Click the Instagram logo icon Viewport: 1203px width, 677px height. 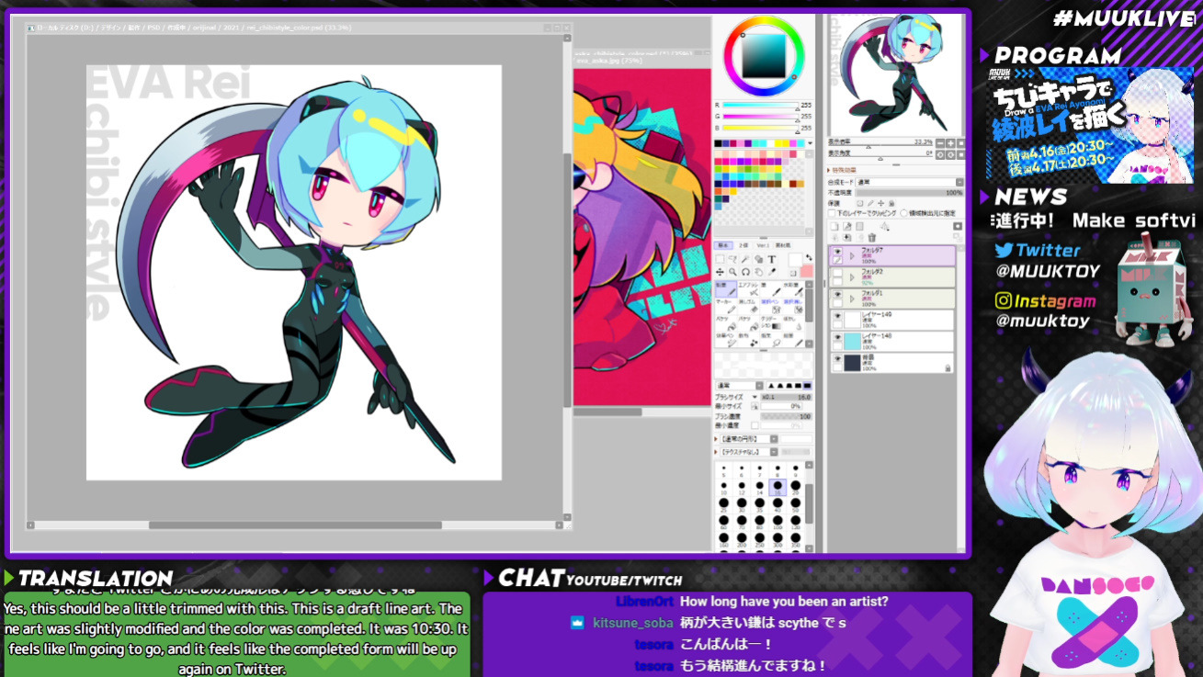tap(1004, 301)
